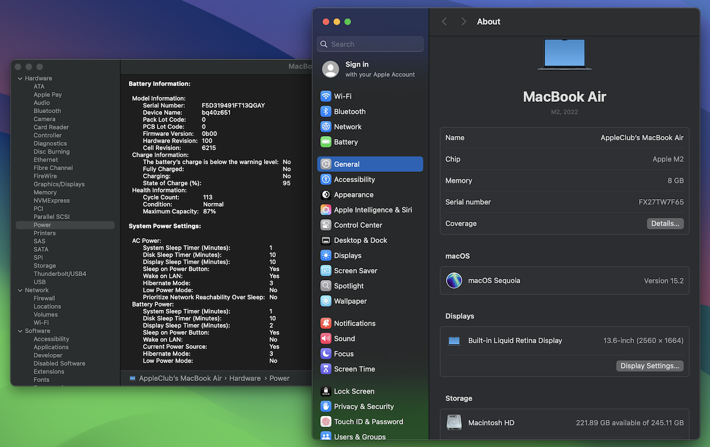Screen dimensions: 710x447
Task: Open Desktop & Dock icon
Action: point(326,241)
